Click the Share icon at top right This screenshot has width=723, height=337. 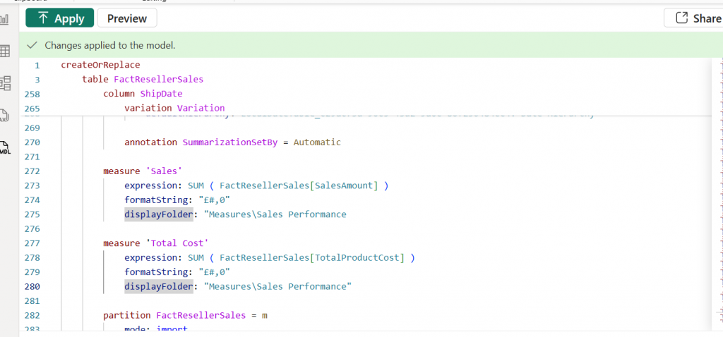pyautogui.click(x=682, y=18)
